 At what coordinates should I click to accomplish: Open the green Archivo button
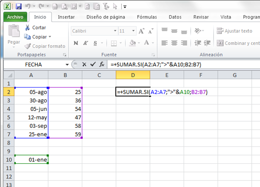point(15,17)
